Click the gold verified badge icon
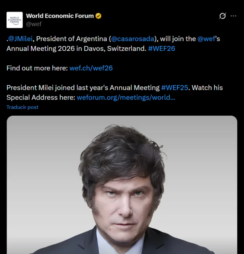 tap(98, 16)
